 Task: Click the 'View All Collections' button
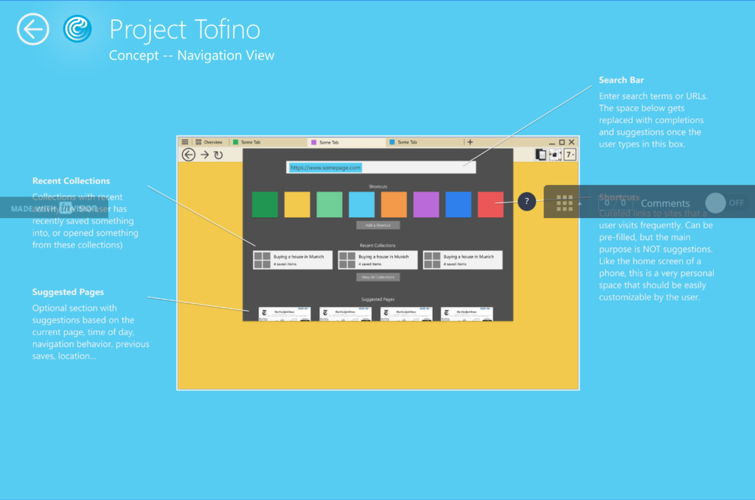[x=378, y=277]
